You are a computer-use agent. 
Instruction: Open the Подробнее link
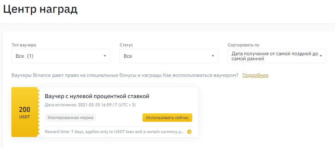point(255,75)
